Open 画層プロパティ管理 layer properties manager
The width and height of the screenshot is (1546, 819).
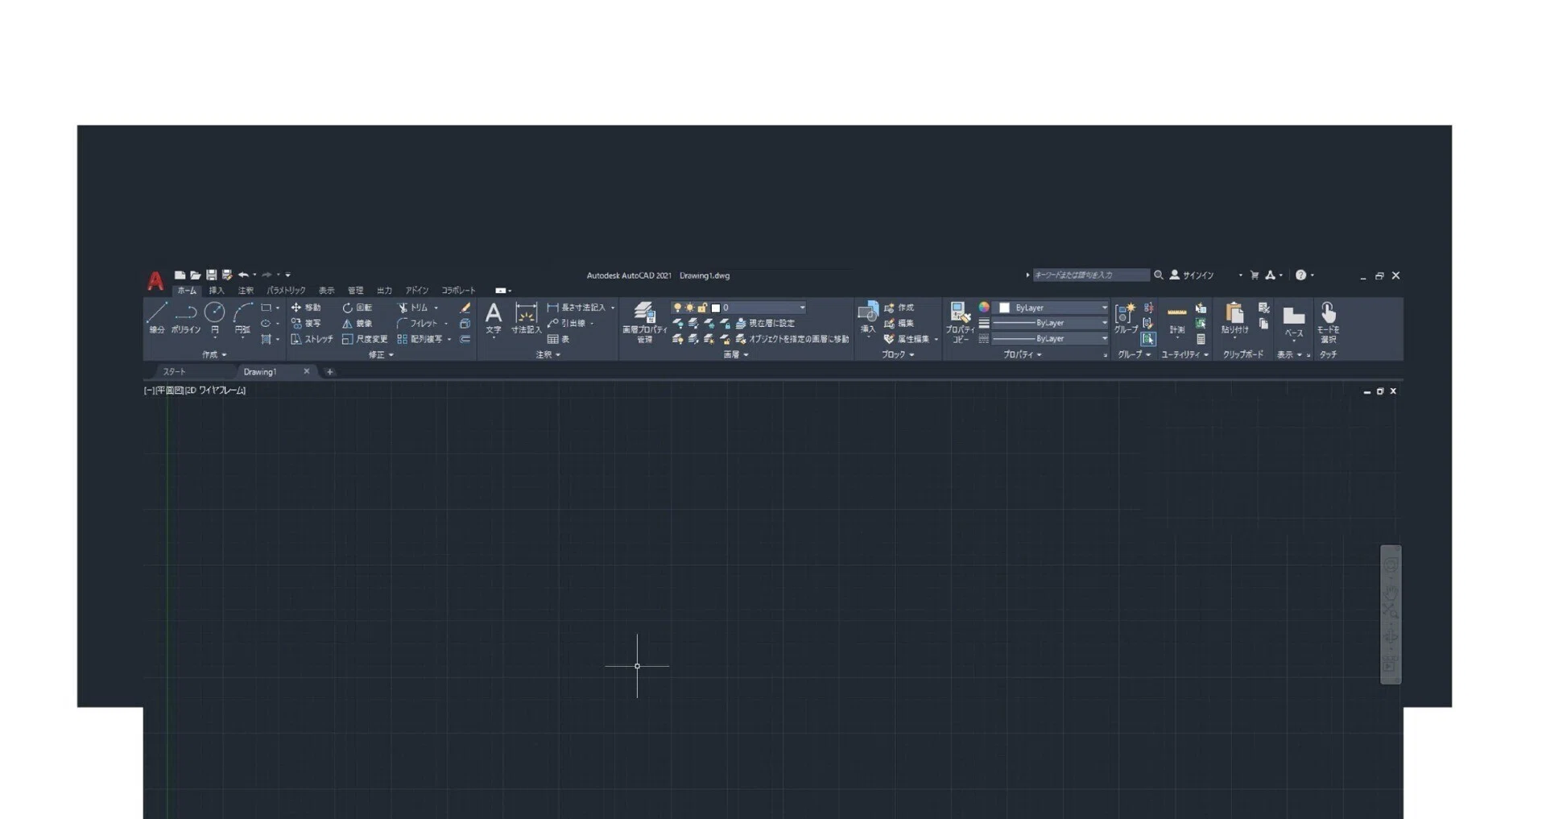click(644, 322)
